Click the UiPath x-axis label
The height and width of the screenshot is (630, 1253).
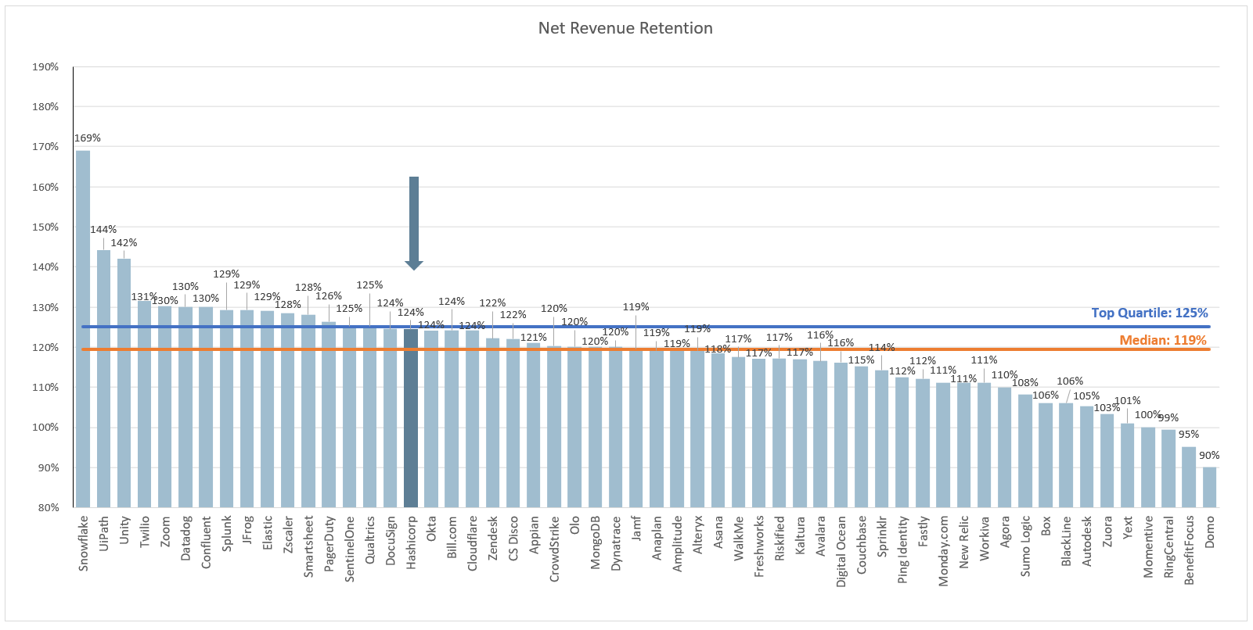(103, 534)
